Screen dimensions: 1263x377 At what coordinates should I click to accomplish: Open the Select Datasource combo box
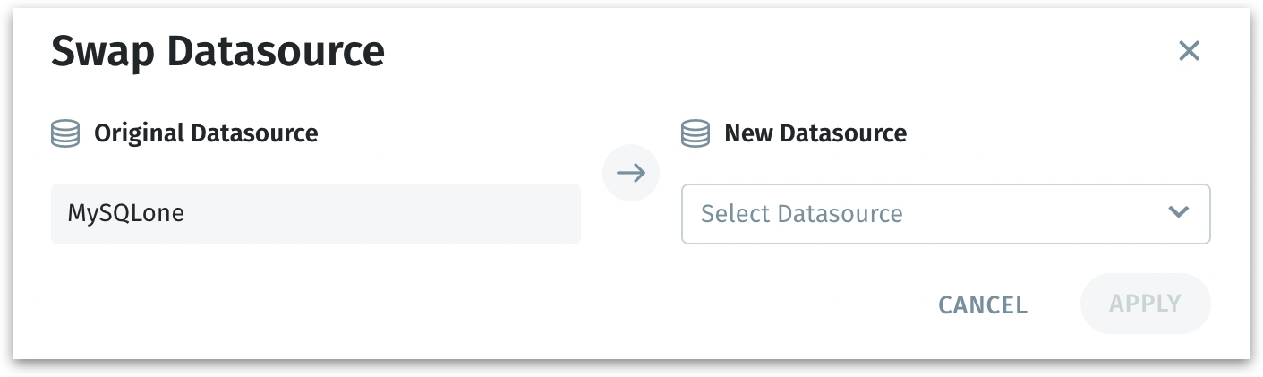(945, 214)
